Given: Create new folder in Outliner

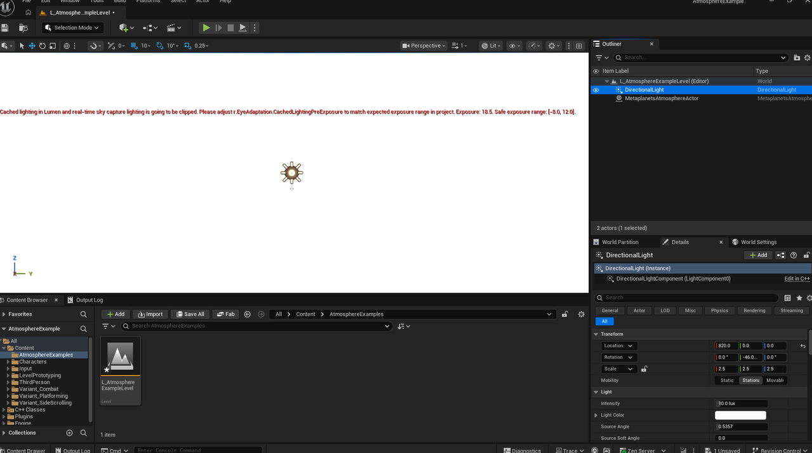Looking at the screenshot, I should [797, 58].
